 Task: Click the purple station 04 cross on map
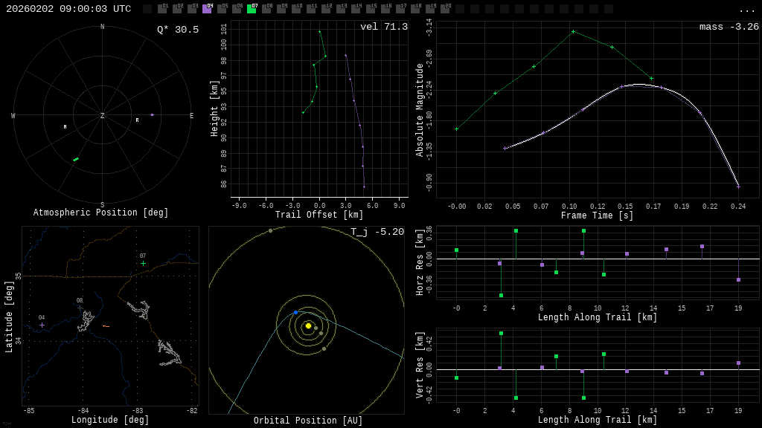[42, 325]
